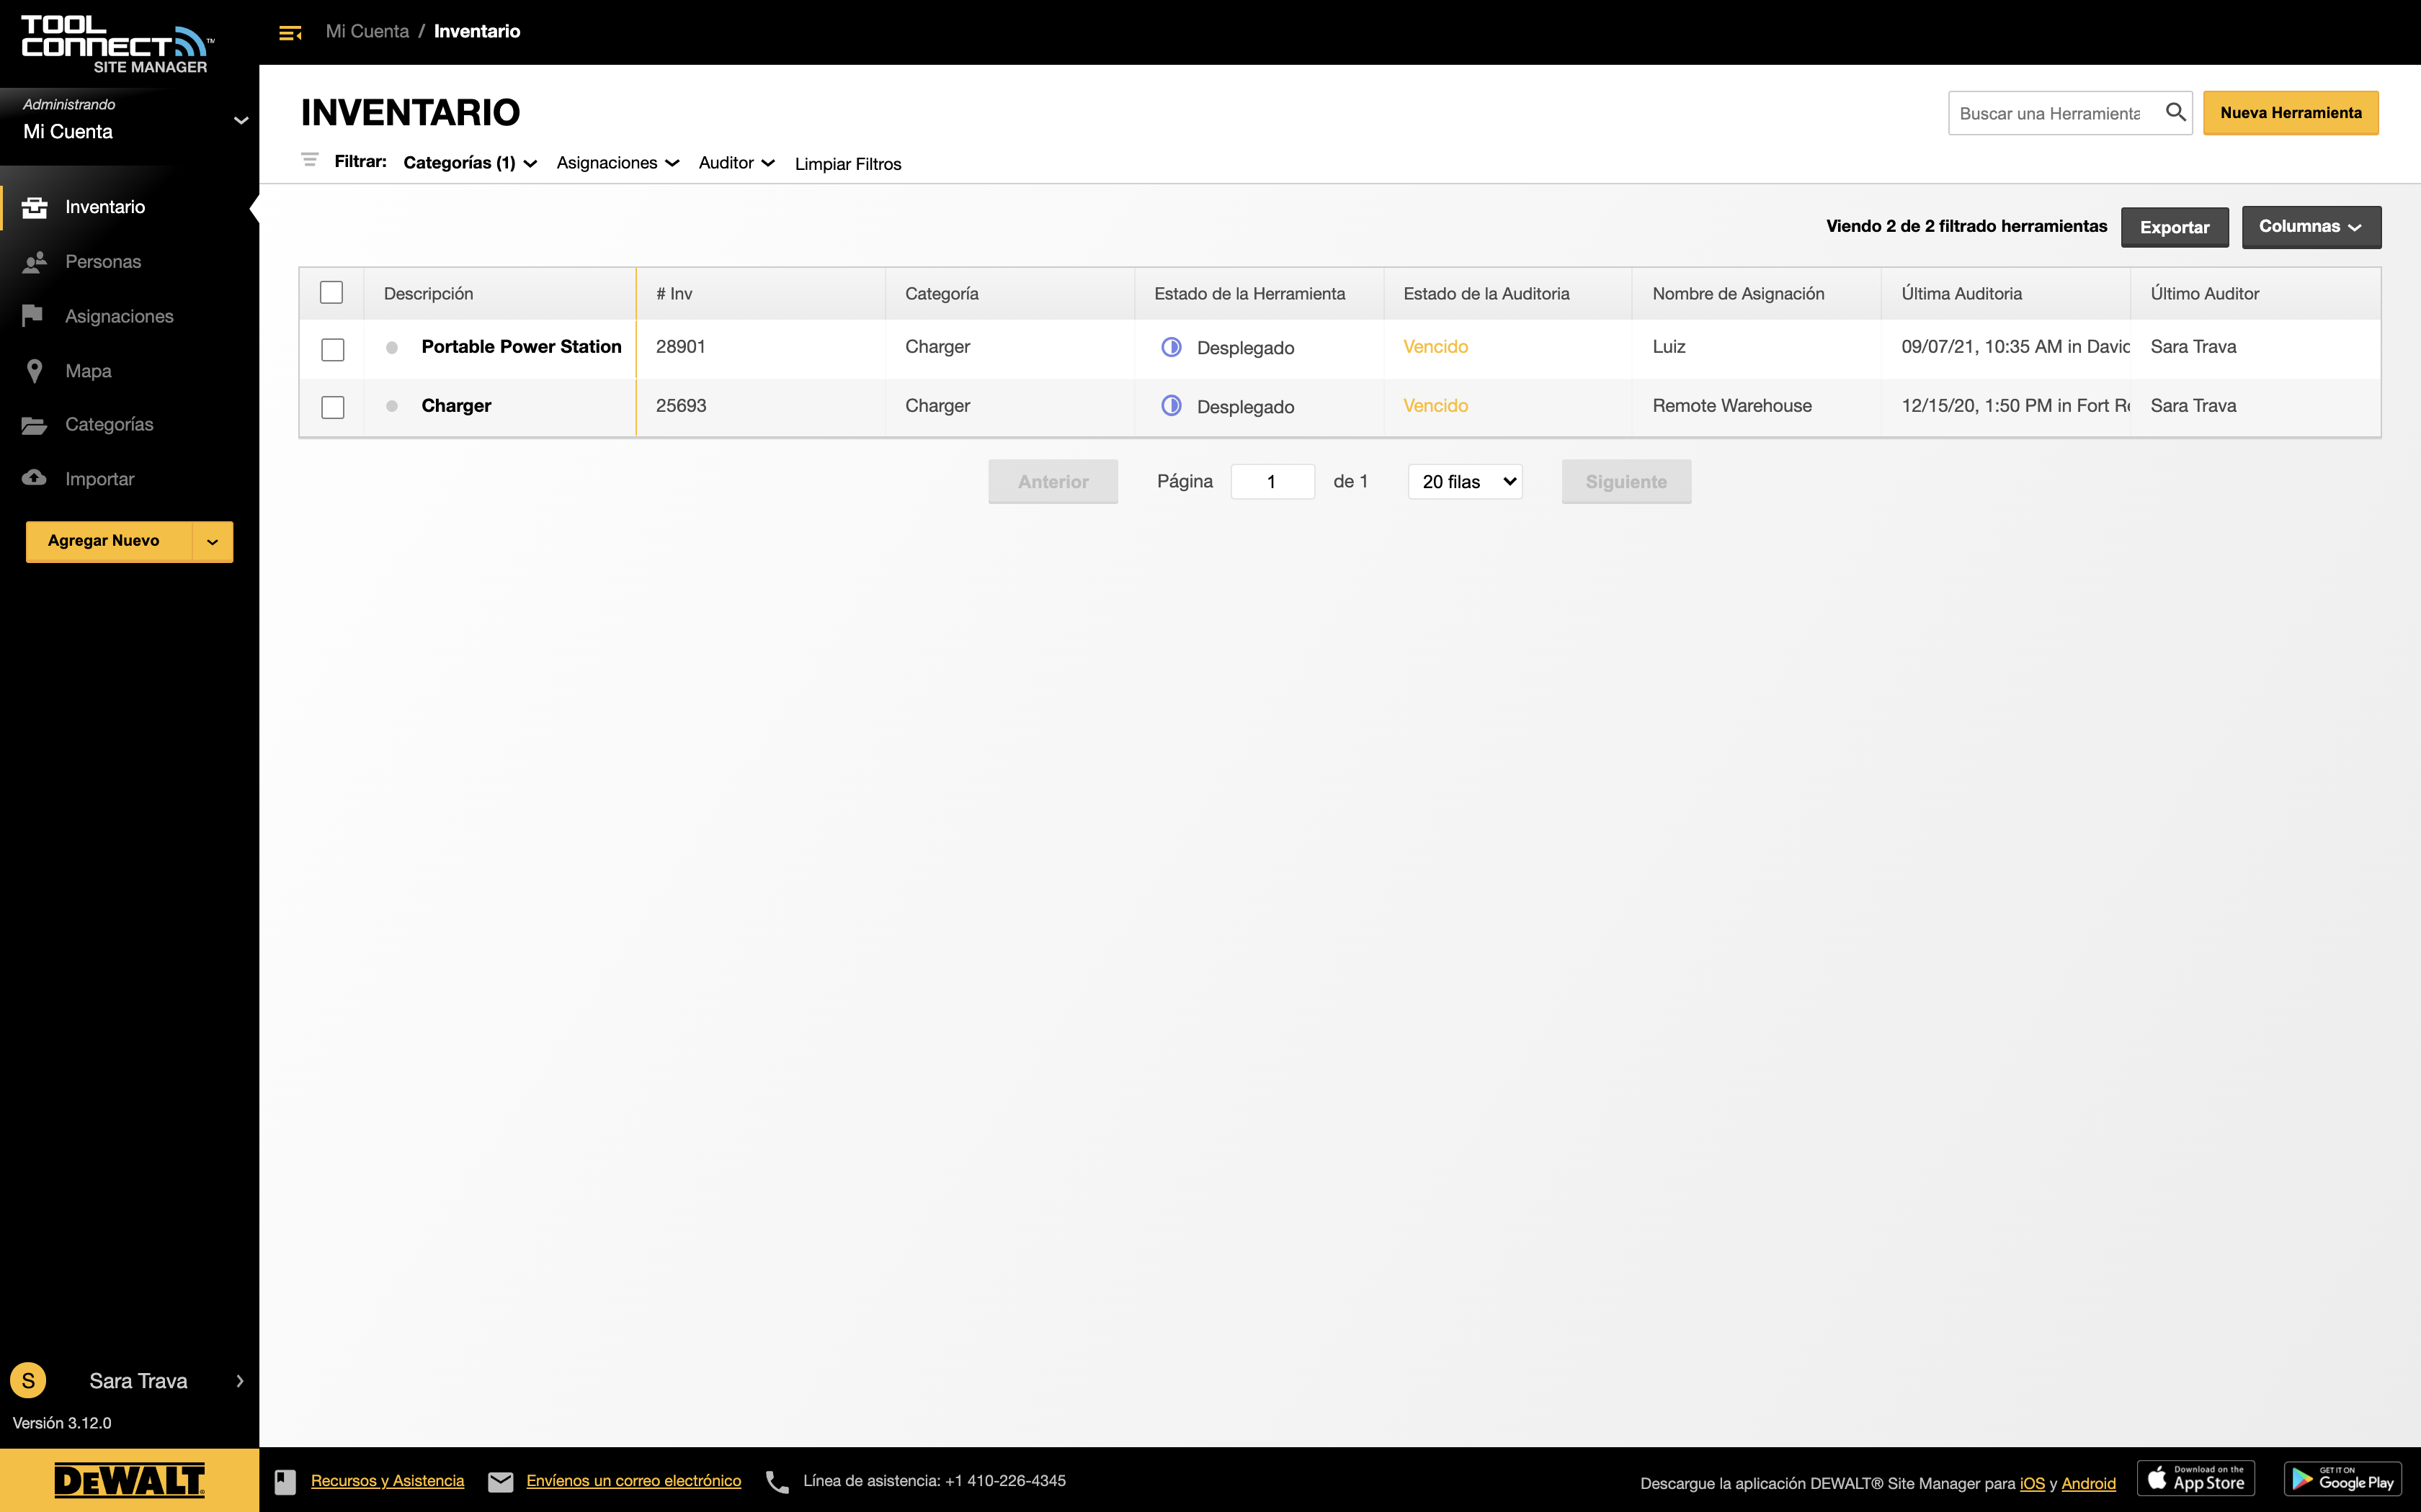
Task: Click the Asignaciones flag icon
Action: tap(32, 316)
